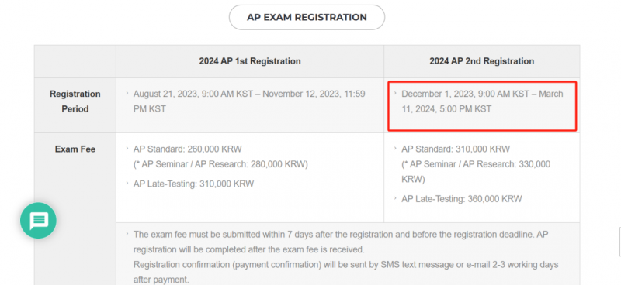Click the AP Standard: 310,000 KRW line
The width and height of the screenshot is (621, 285).
click(x=456, y=149)
